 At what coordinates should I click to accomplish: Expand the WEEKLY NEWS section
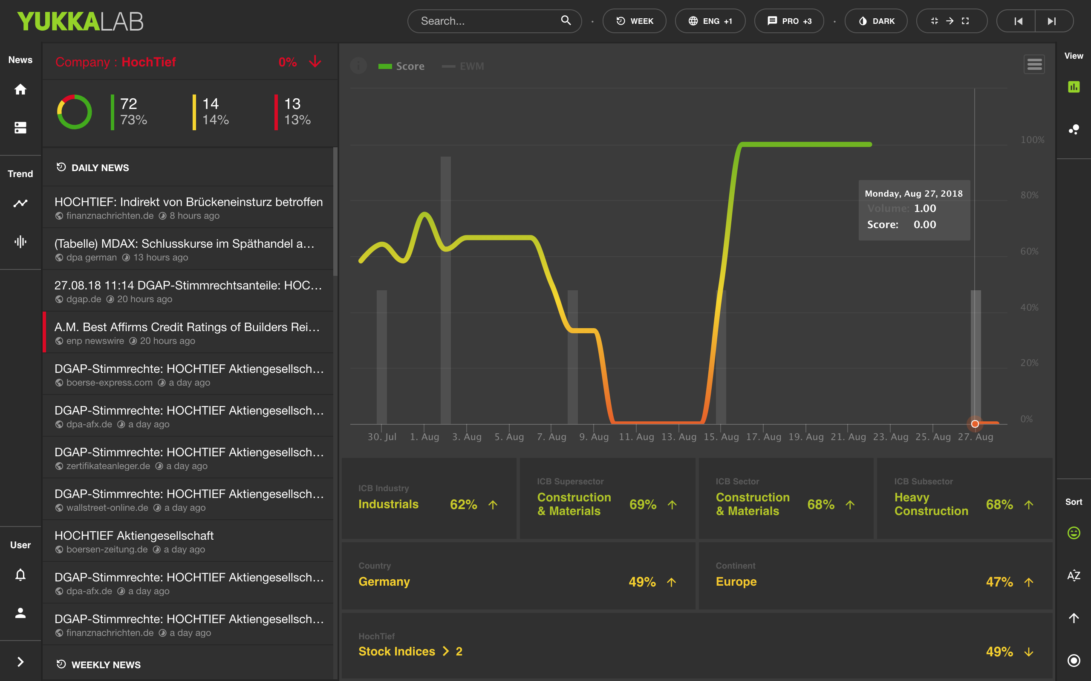188,664
